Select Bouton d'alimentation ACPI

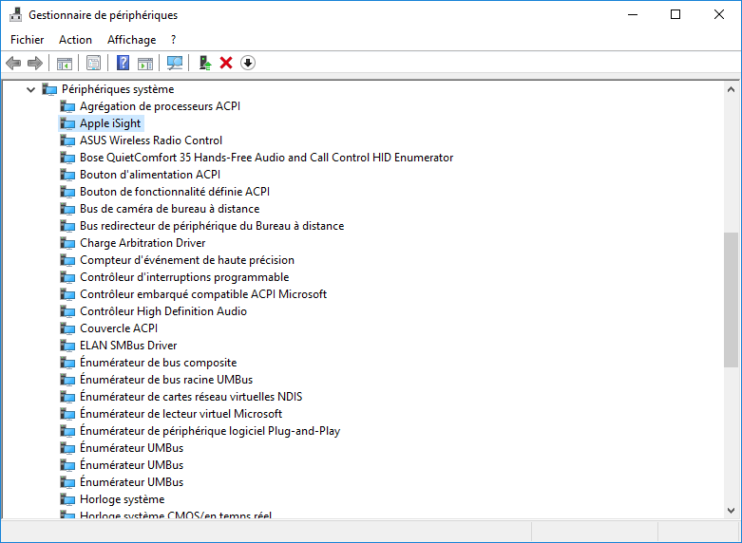click(150, 175)
